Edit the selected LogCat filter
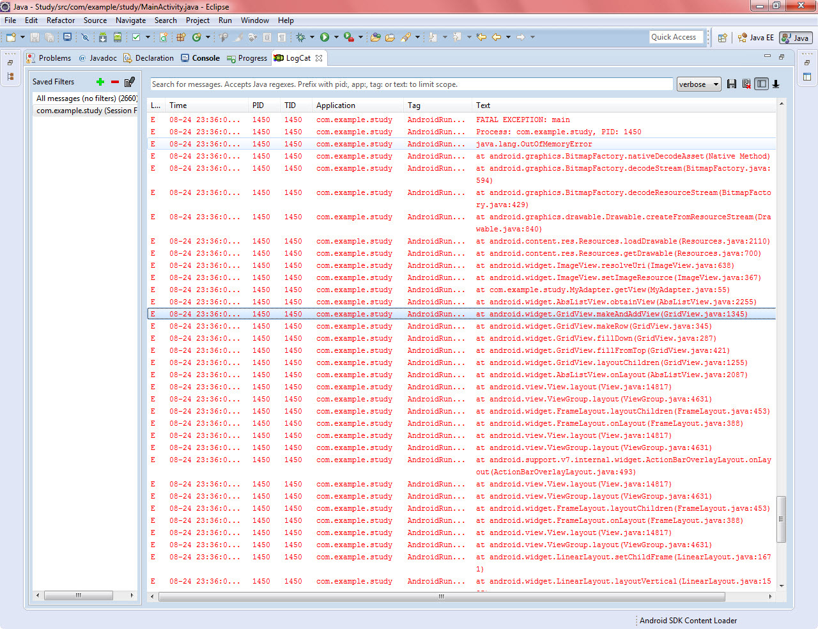 130,82
